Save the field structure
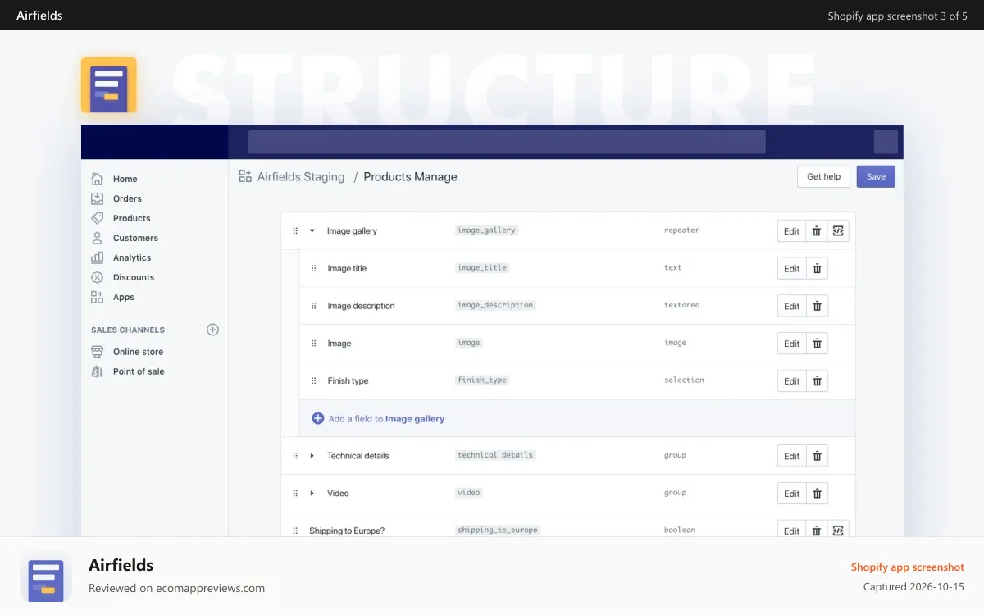This screenshot has height=615, width=984. pyautogui.click(x=876, y=176)
